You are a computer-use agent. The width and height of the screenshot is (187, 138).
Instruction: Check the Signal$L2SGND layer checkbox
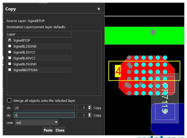pyautogui.click(x=10, y=46)
